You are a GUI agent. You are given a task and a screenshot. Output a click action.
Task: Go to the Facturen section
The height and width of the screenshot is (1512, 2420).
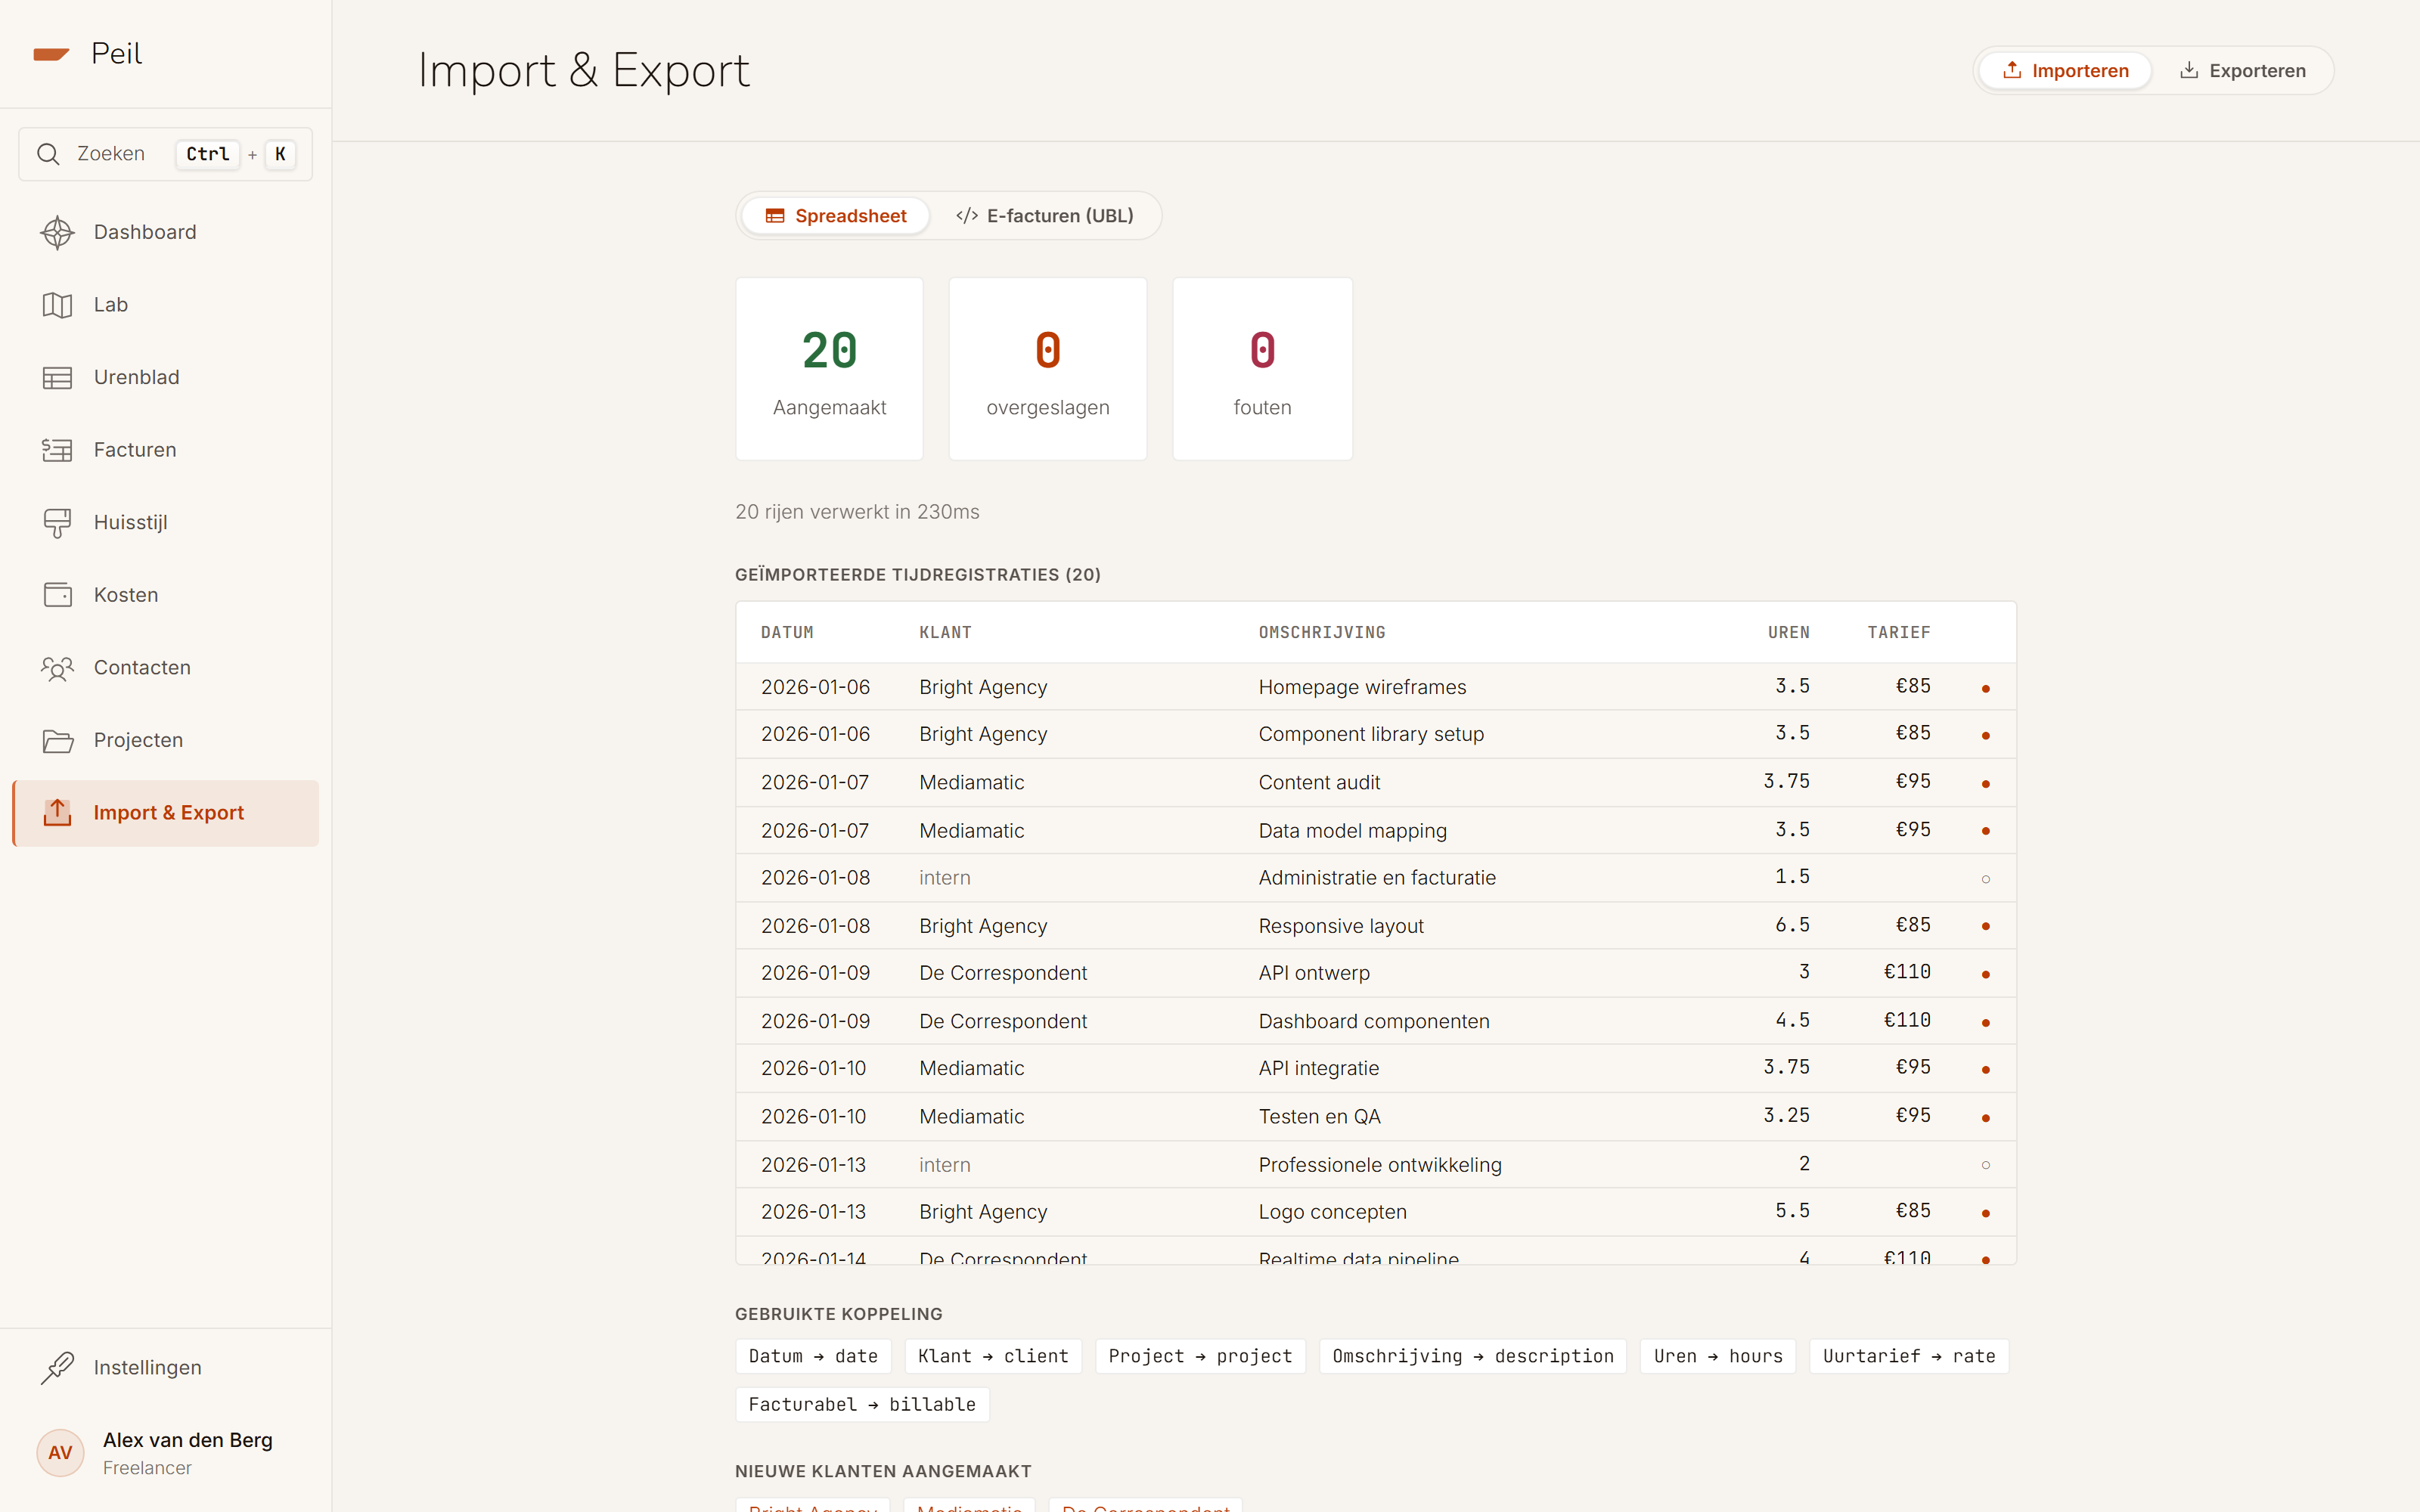tap(166, 450)
